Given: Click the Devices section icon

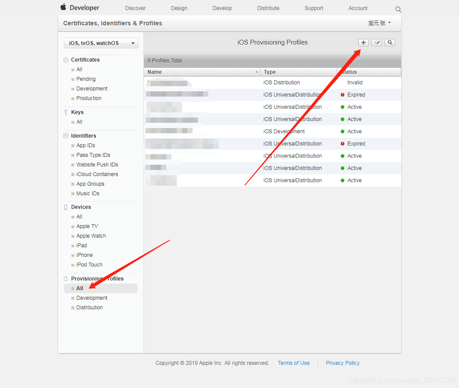Looking at the screenshot, I should coord(66,207).
